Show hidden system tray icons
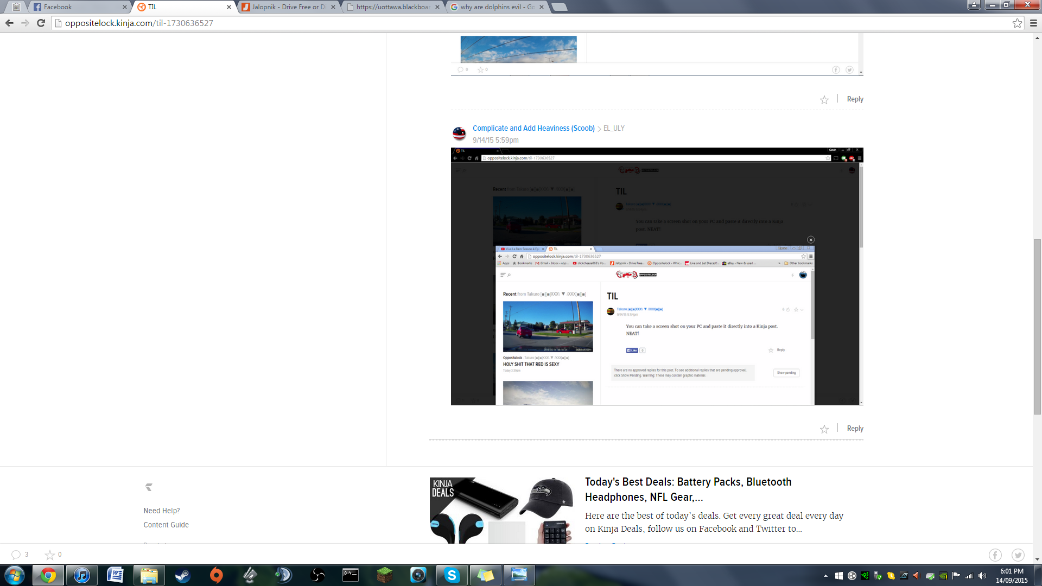The height and width of the screenshot is (586, 1042). (825, 576)
